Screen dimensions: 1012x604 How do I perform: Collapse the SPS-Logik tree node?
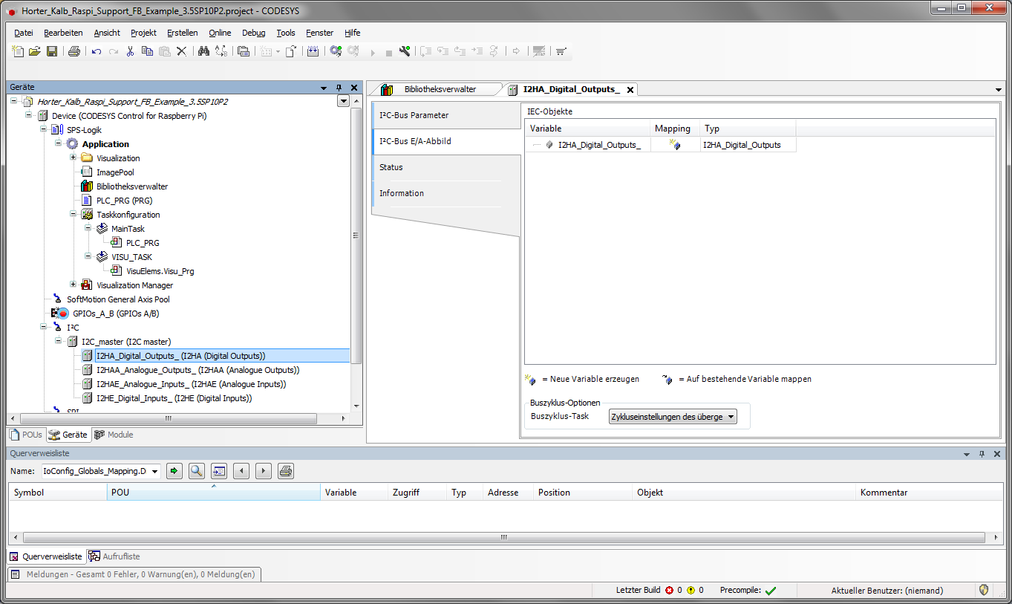pos(44,130)
